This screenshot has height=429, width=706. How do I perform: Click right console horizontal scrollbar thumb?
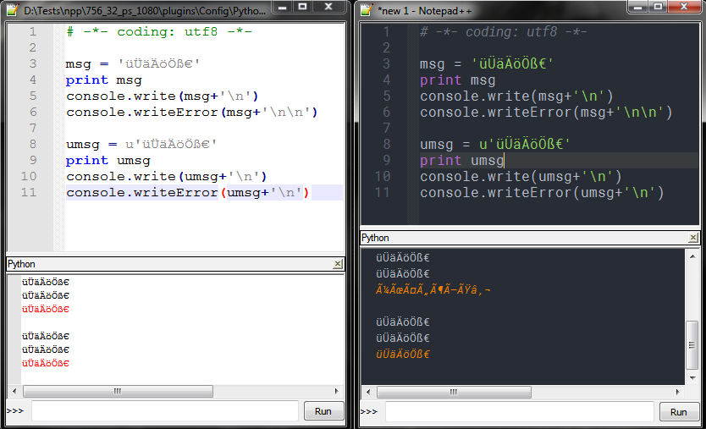pos(454,392)
